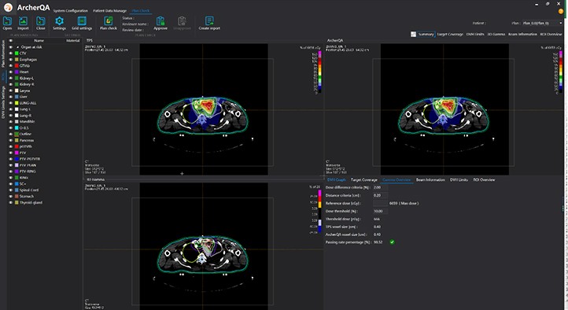This screenshot has height=310, width=568.
Task: Click the O-0.5 cyan color swatch
Action: (17, 127)
